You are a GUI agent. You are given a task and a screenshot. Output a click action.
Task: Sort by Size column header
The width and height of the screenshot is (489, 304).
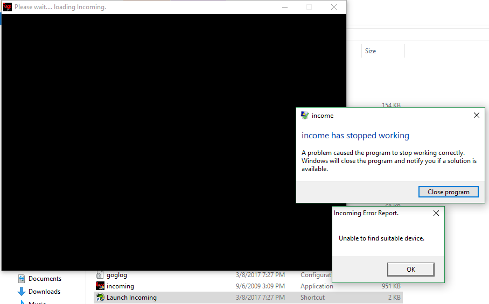[370, 51]
